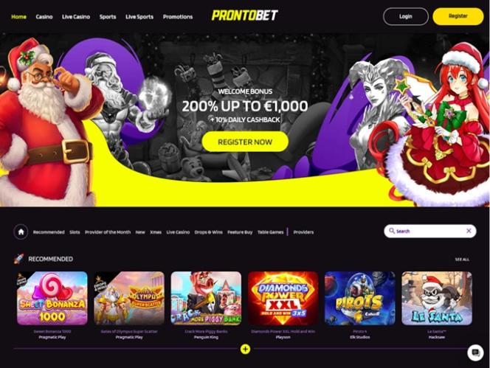Screen dimensions: 490x368
Task: Click the Login button
Action: 406,16
